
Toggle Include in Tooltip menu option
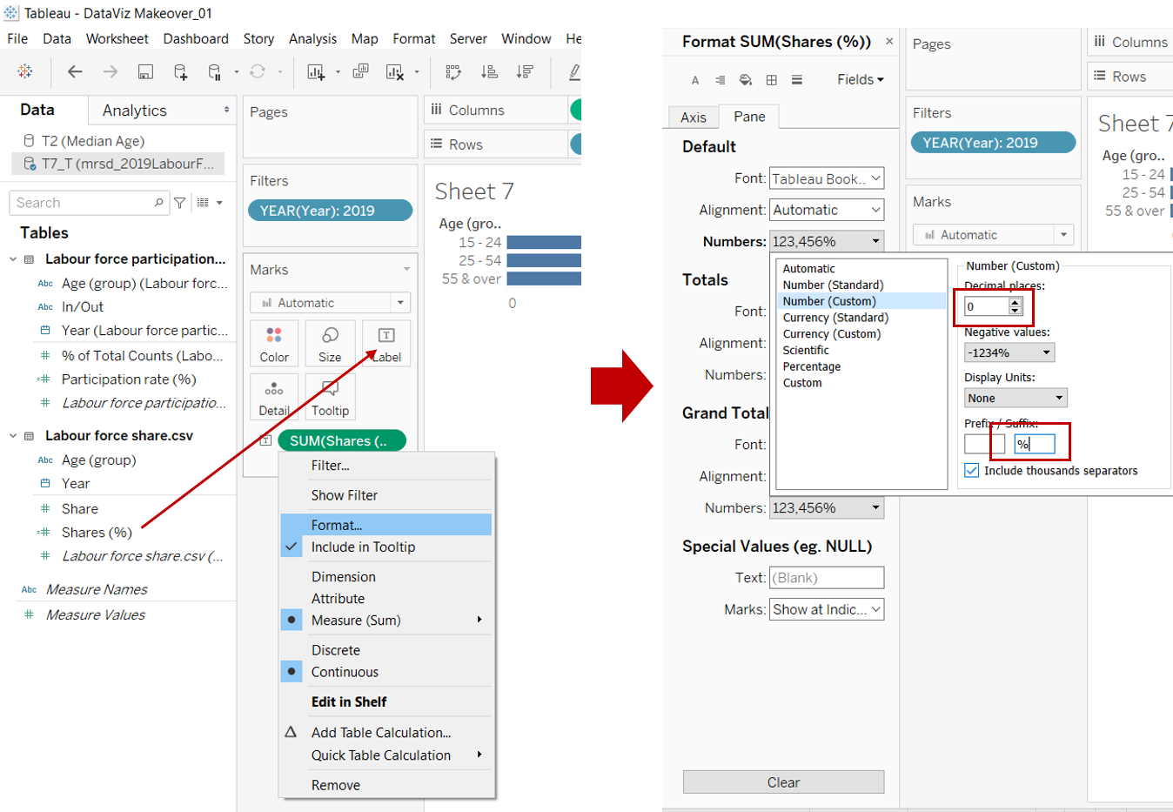coord(363,547)
